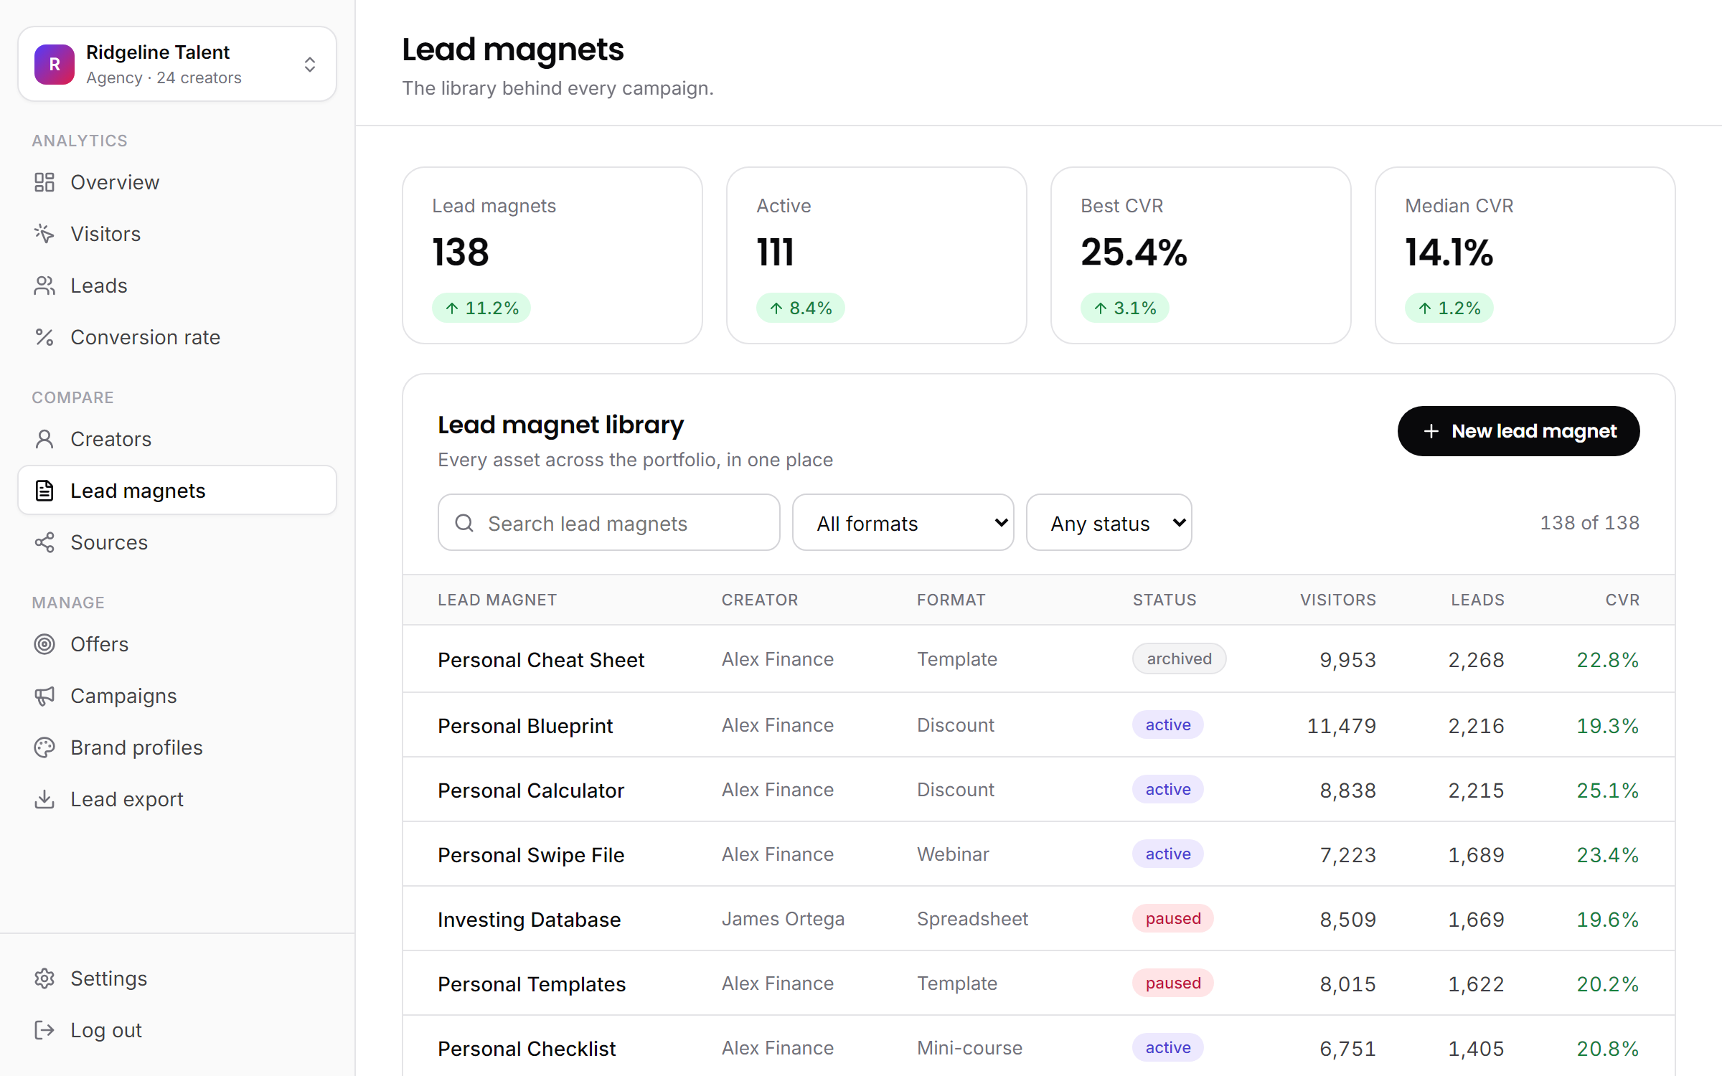Click the Mini-course format cell
The image size is (1722, 1076).
click(x=969, y=1048)
